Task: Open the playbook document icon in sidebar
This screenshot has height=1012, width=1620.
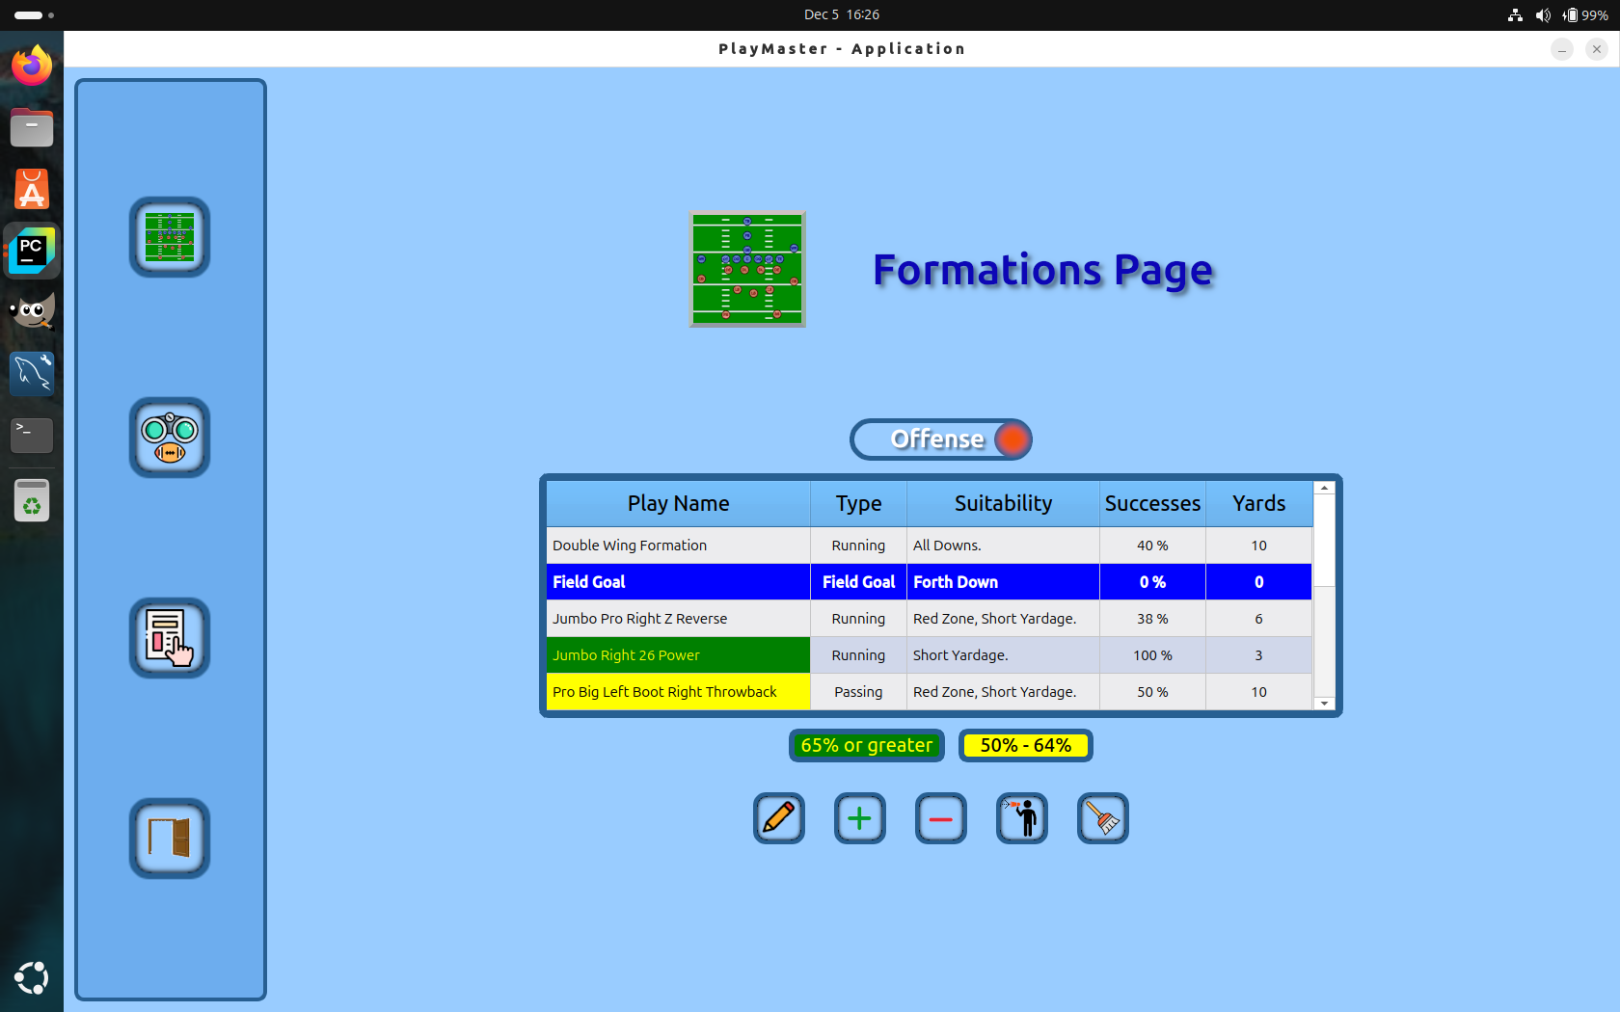Action: tap(170, 638)
